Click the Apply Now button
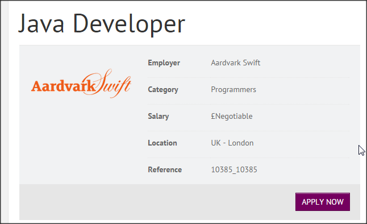367x224 pixels. [323, 202]
